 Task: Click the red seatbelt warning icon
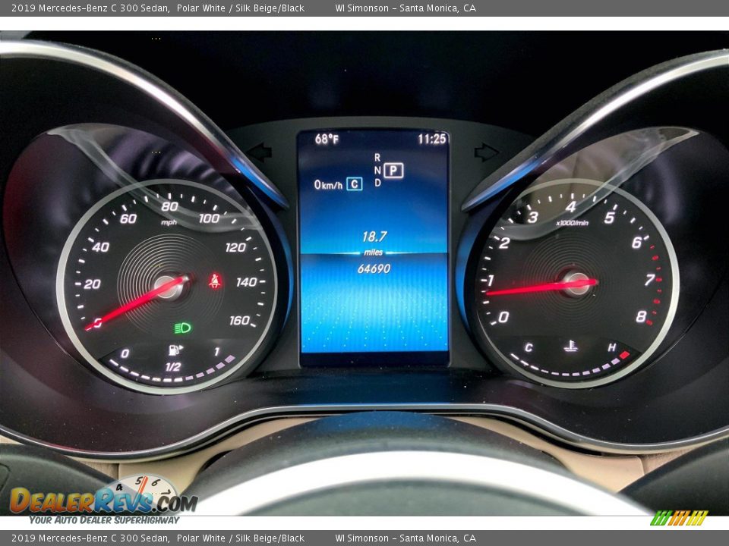tap(215, 281)
